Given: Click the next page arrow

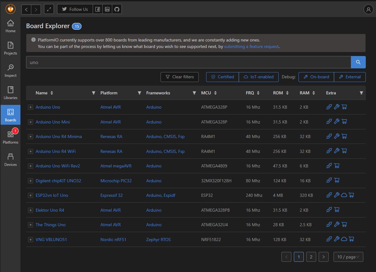Looking at the screenshot, I should [324, 257].
